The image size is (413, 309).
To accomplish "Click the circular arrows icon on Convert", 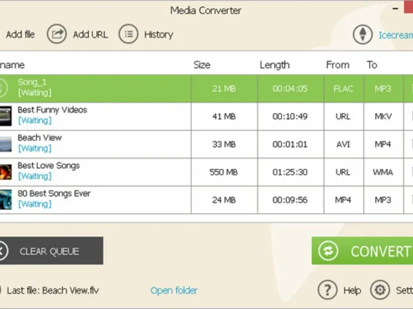I will point(328,251).
